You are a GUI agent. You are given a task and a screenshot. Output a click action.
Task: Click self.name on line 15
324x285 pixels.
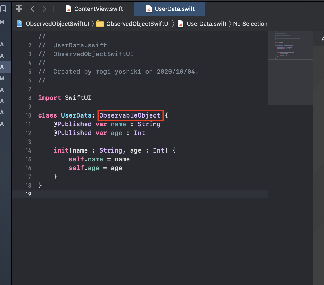(x=86, y=159)
